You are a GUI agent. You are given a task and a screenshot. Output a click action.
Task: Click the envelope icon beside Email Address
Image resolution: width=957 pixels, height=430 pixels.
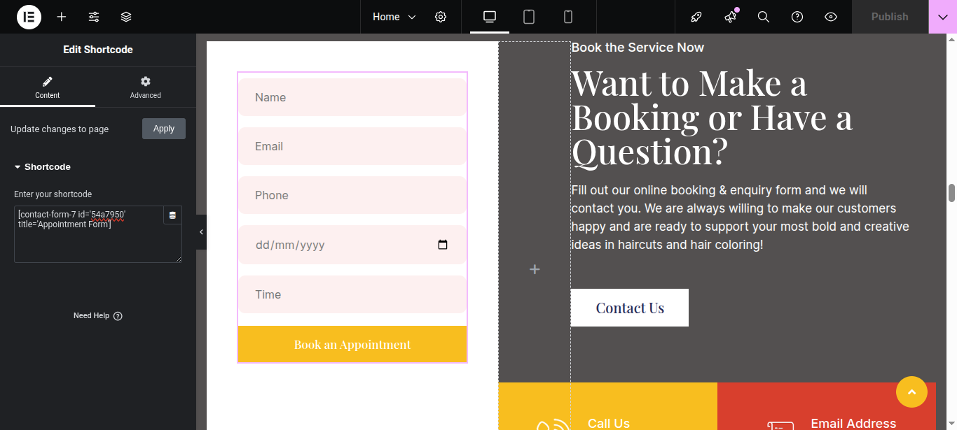click(780, 425)
